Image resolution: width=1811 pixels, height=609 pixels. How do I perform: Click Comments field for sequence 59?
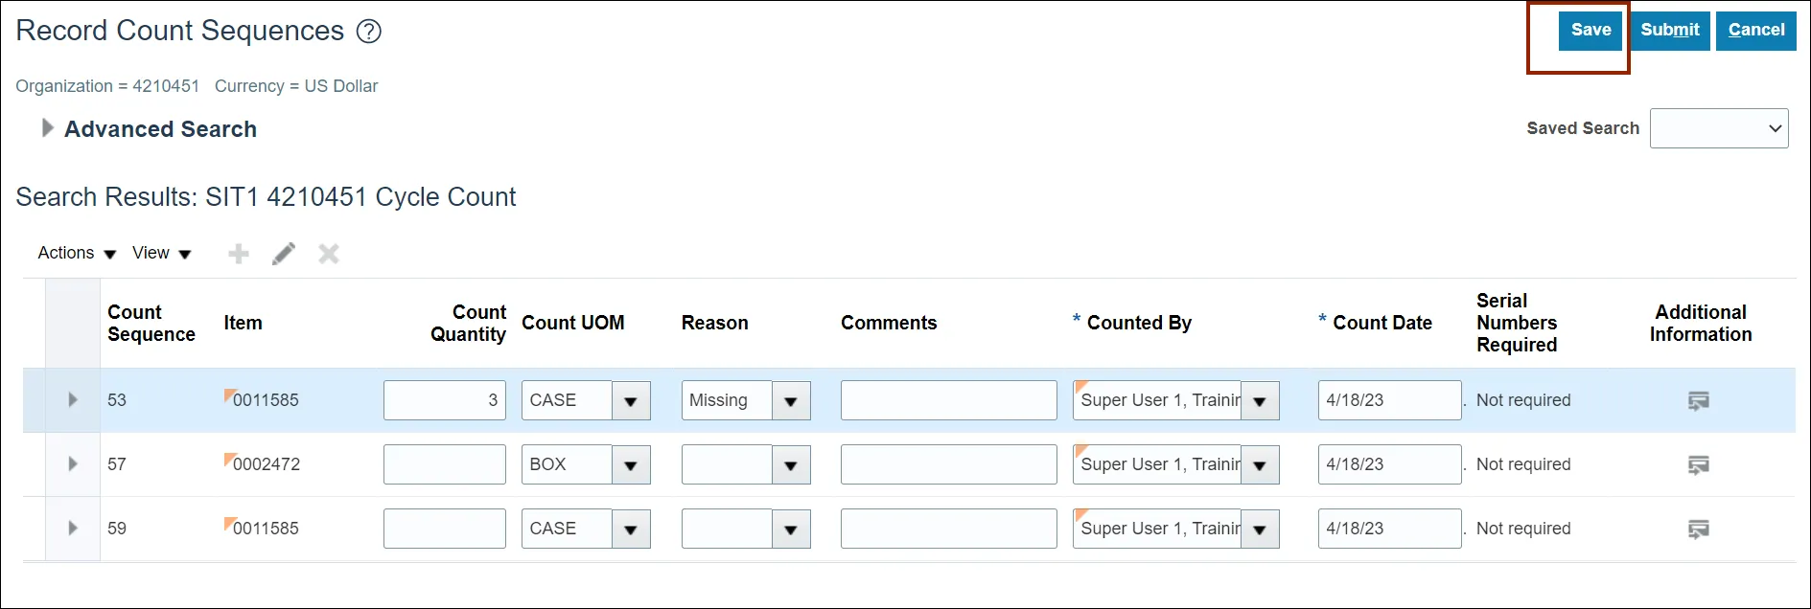coord(948,529)
